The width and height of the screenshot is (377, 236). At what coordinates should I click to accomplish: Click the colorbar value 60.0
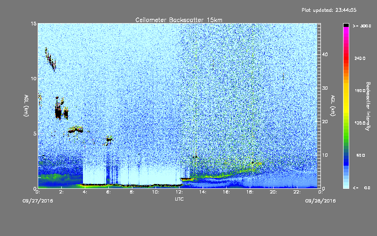361,155
